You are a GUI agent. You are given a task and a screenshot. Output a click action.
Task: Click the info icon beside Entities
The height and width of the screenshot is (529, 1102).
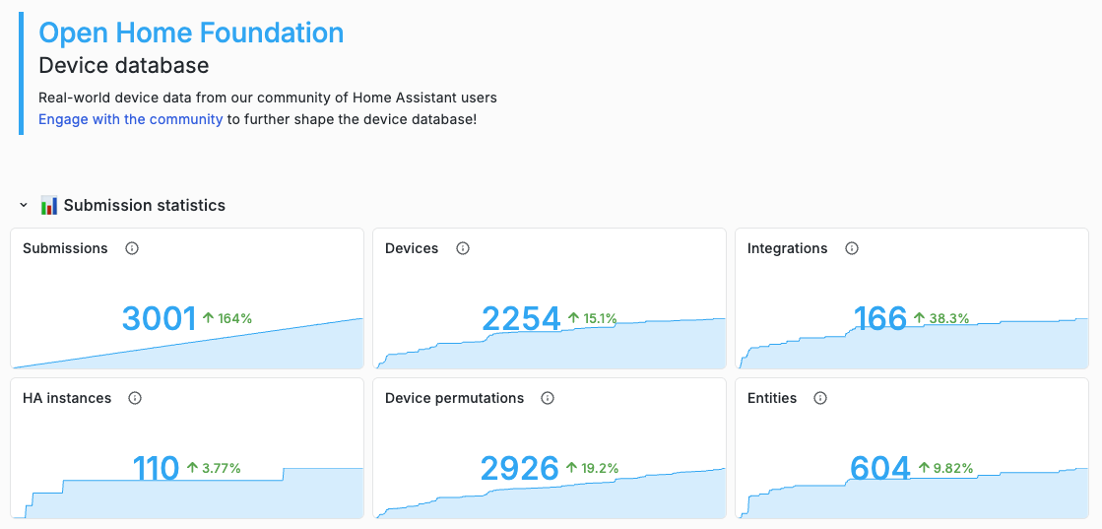(820, 398)
